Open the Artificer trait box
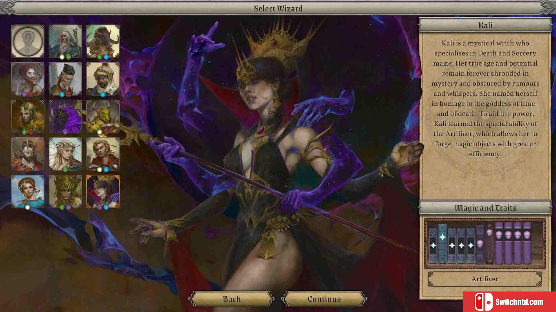Image resolution: width=556 pixels, height=312 pixels. pos(485,279)
